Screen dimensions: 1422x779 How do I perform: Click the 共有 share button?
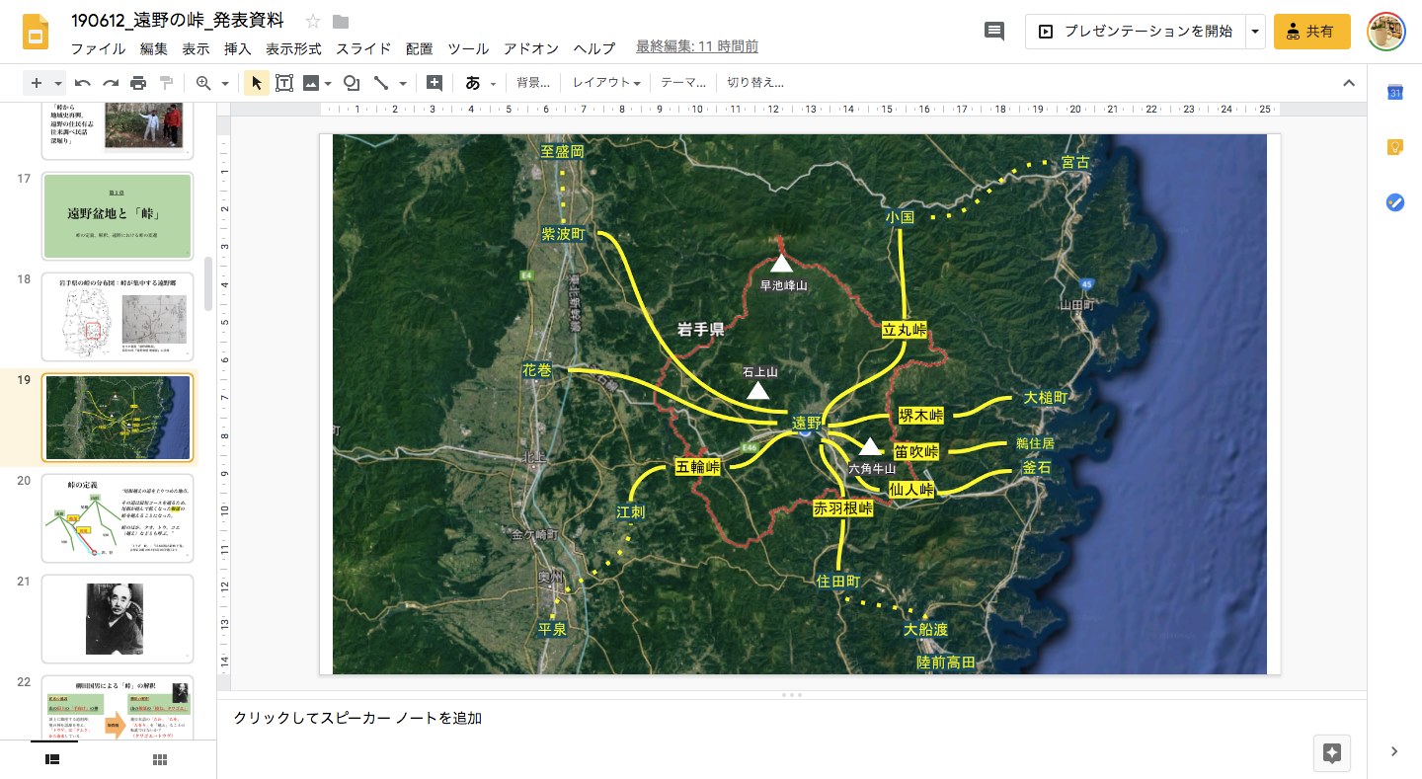point(1311,32)
